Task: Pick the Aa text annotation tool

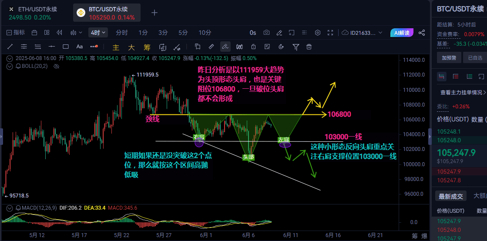Action: point(80,47)
